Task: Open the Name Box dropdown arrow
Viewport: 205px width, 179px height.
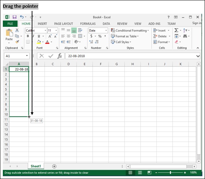Action: [x=27, y=56]
